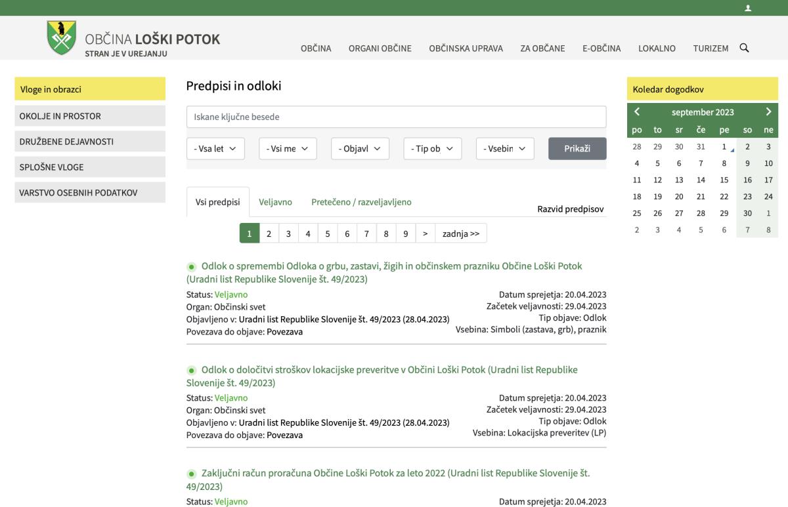Click the next page arrow button
Viewport: 788px width, 507px height.
426,233
